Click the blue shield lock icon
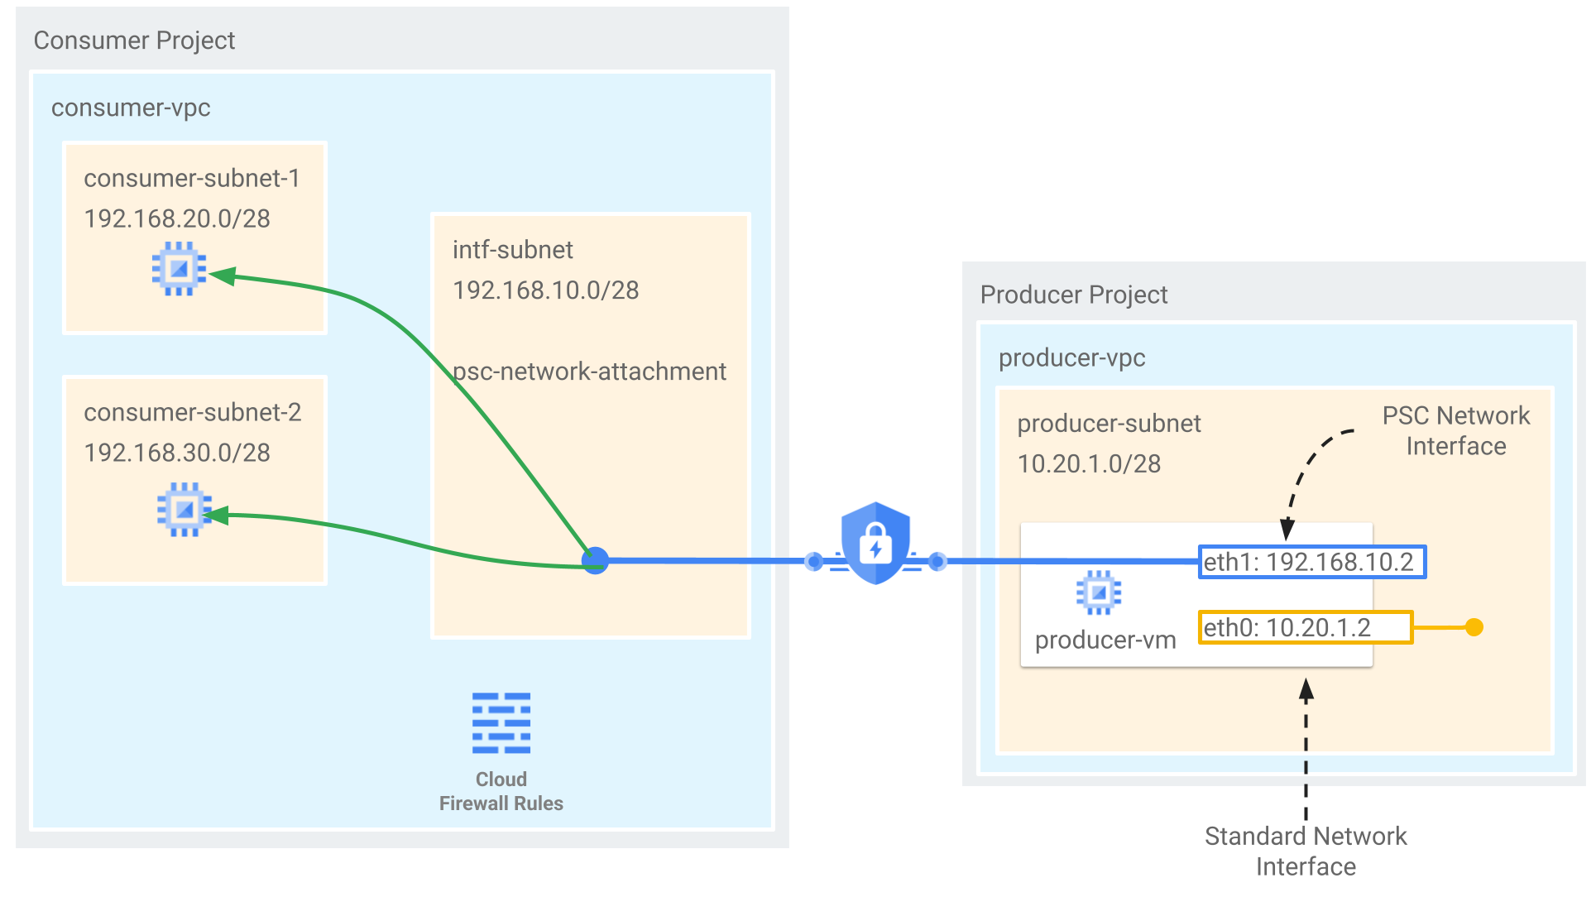1596x897 pixels. (x=875, y=543)
